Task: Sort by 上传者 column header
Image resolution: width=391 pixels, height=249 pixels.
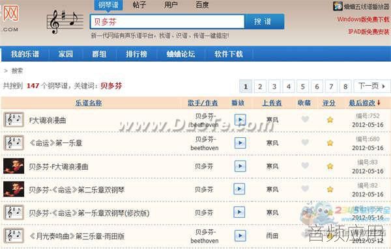Action: (x=272, y=103)
